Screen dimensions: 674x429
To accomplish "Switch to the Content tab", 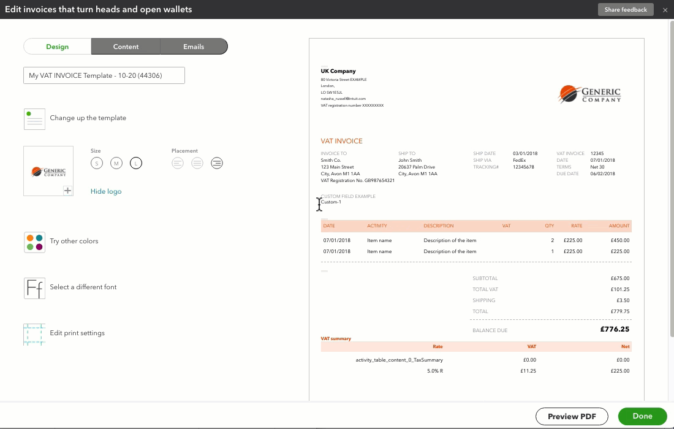I will coord(126,47).
